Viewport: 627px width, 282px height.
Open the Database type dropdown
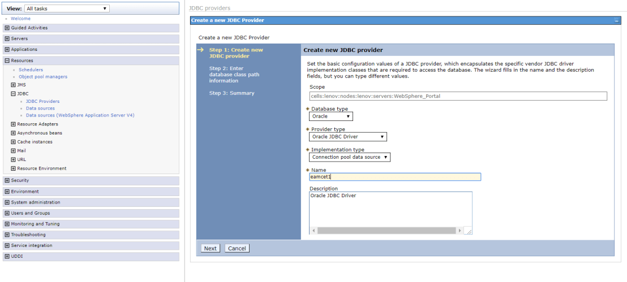[x=331, y=116]
